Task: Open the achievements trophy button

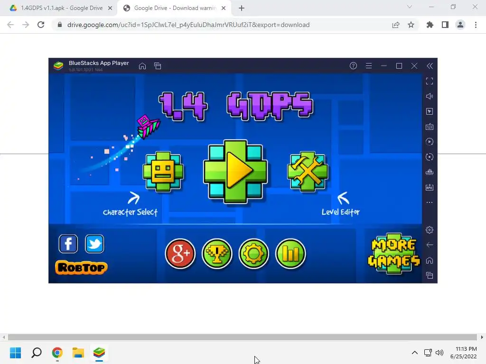Action: (217, 254)
